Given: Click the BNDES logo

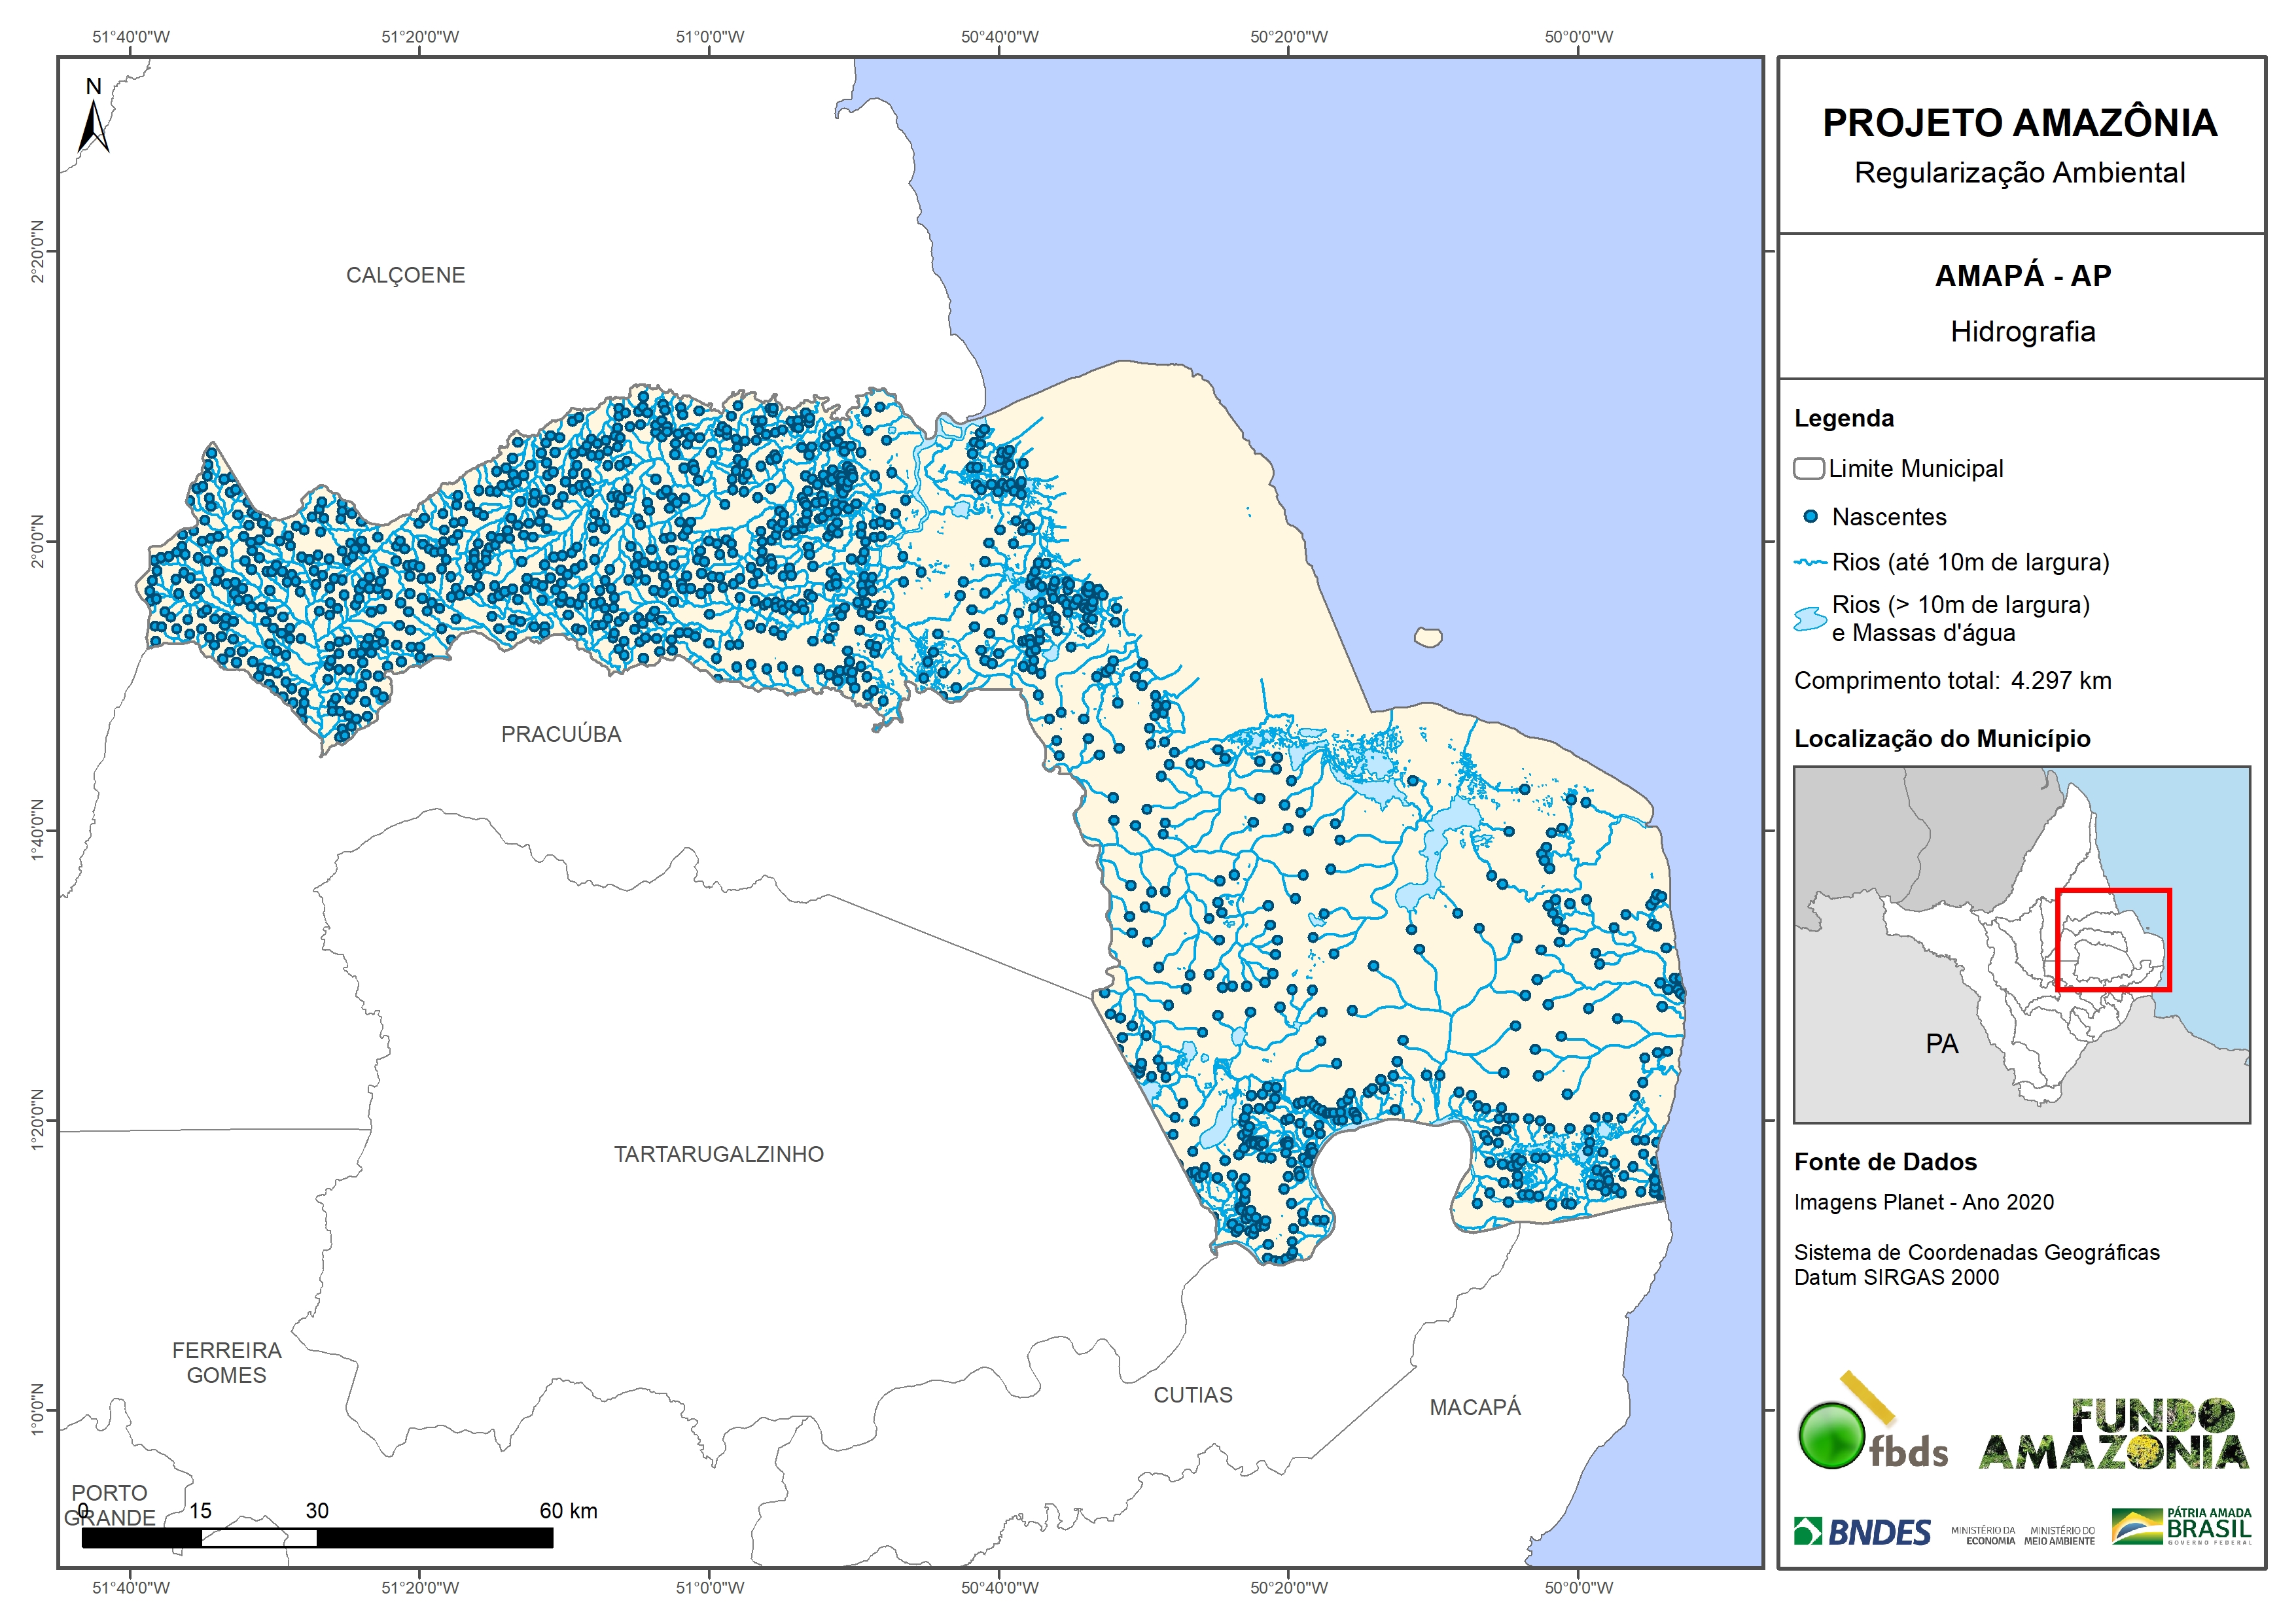Looking at the screenshot, I should pyautogui.click(x=1863, y=1532).
